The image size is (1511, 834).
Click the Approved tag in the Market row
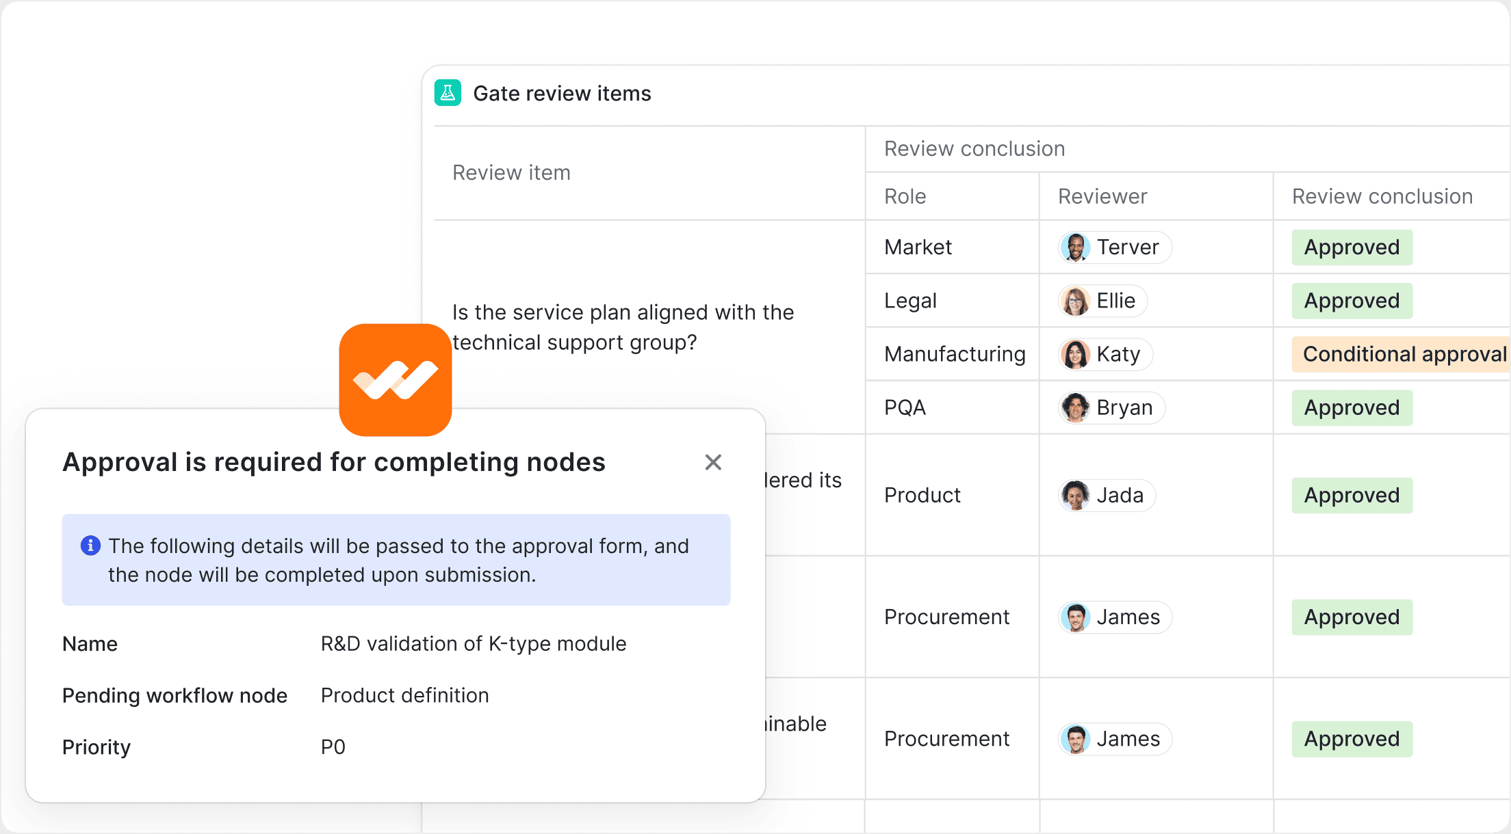(x=1352, y=247)
